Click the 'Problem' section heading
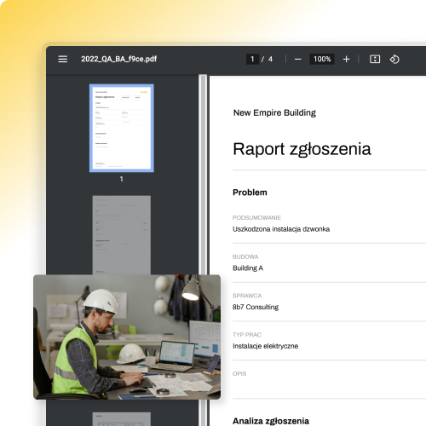 pos(250,193)
